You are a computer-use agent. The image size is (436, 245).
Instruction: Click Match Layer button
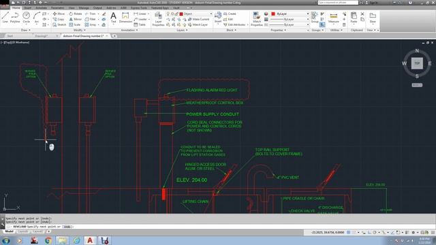pos(198,24)
